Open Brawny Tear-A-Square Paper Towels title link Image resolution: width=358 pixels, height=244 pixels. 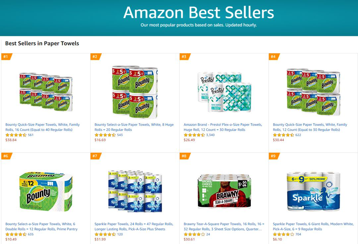(223, 226)
